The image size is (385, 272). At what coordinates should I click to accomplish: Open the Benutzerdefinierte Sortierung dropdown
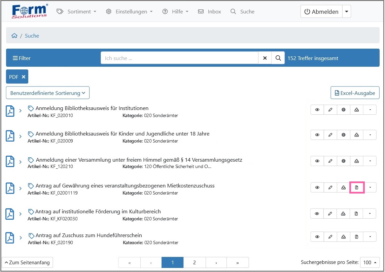[48, 93]
